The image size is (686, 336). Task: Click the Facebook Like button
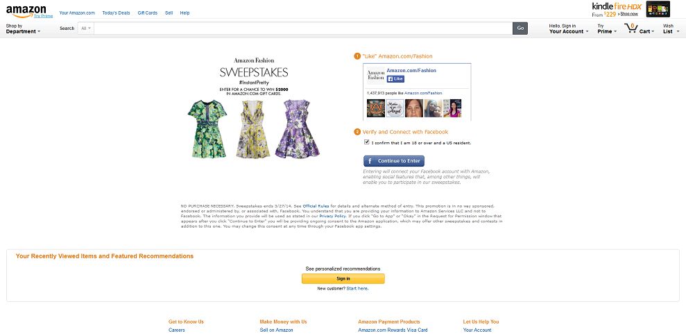tap(395, 79)
